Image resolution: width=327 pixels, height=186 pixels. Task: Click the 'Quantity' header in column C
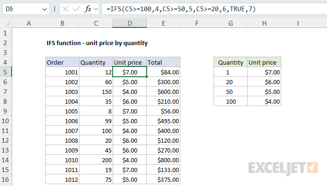coord(96,62)
